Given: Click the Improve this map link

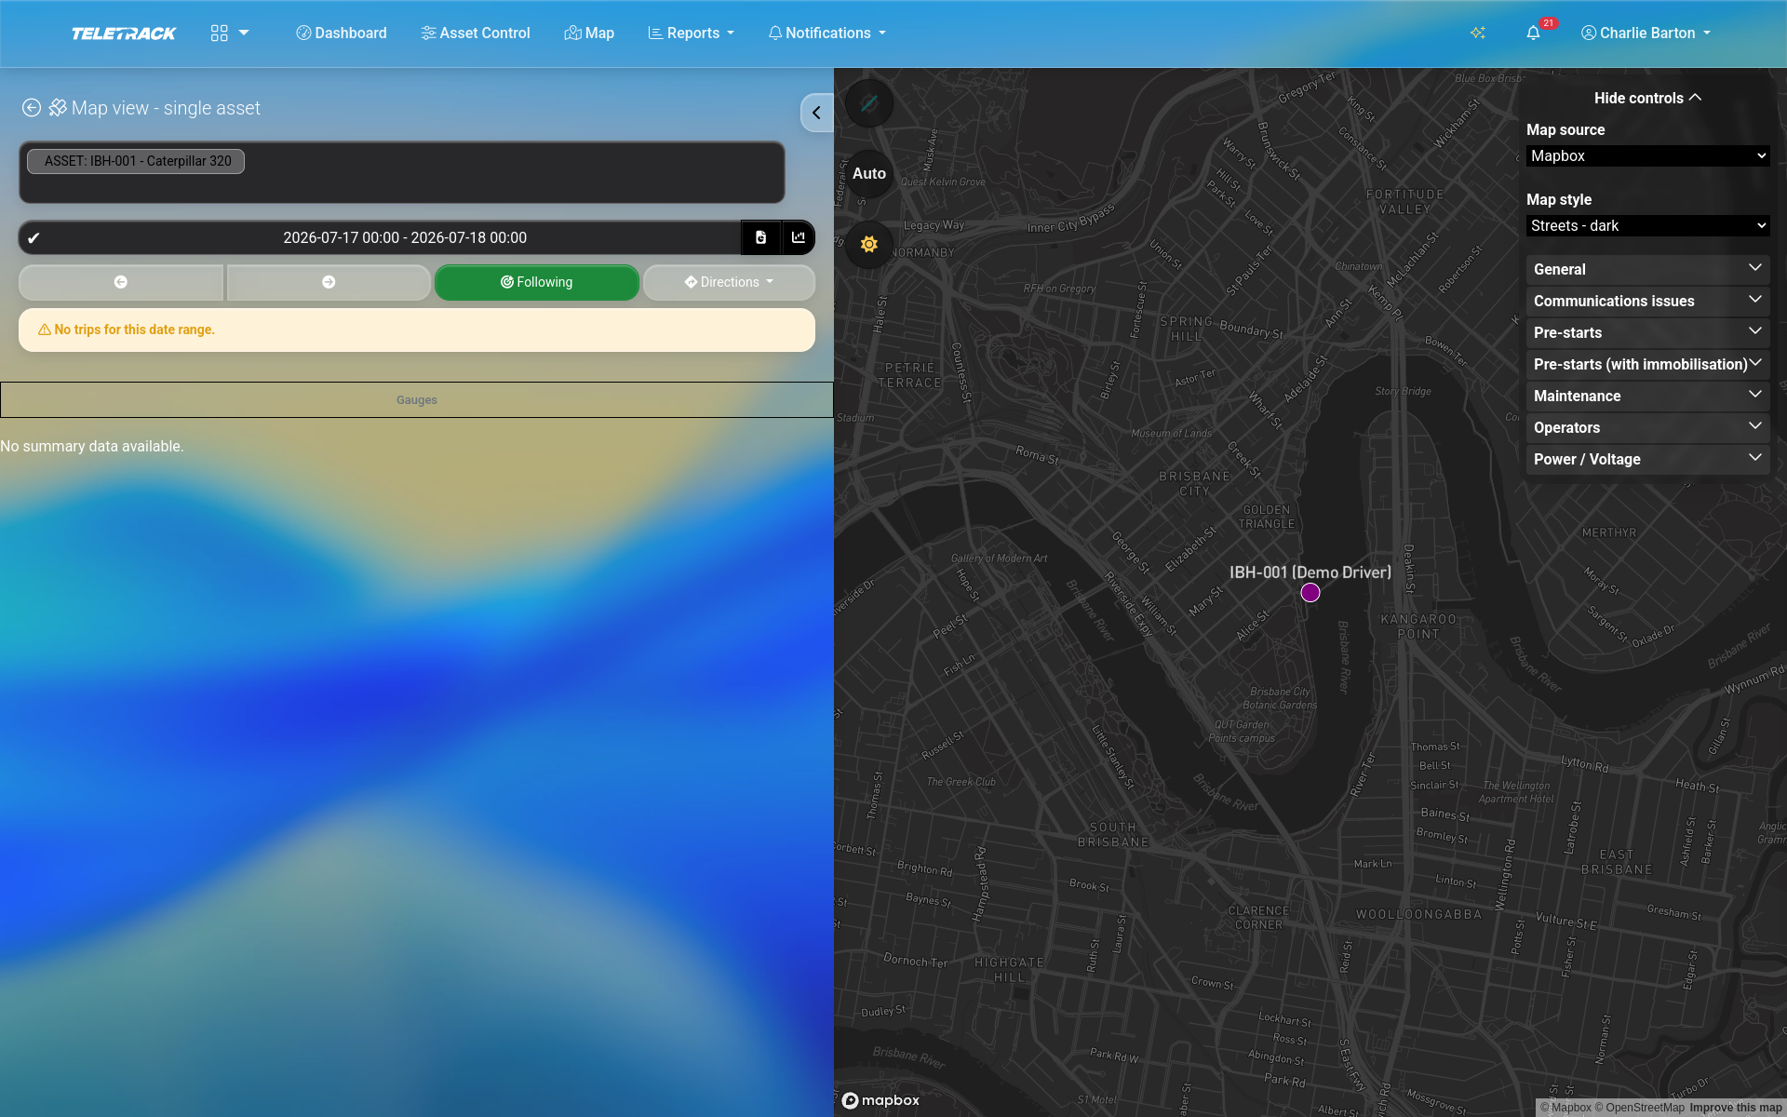Looking at the screenshot, I should tap(1736, 1108).
